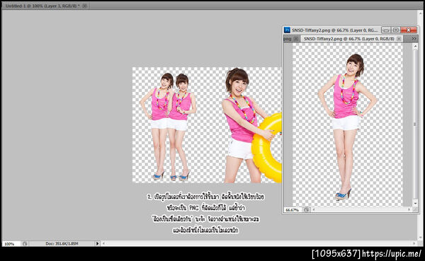
Task: Click the two girls image on the main canvas
Action: (168, 127)
